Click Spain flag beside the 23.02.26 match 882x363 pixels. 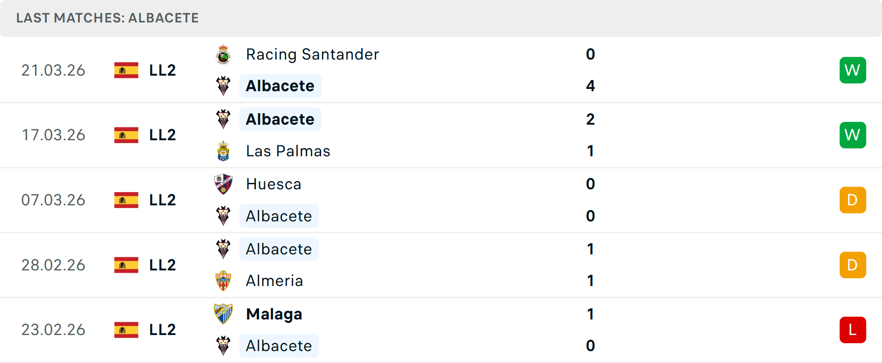[x=126, y=330]
